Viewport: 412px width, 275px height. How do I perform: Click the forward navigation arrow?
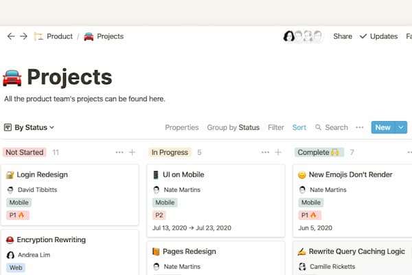23,36
